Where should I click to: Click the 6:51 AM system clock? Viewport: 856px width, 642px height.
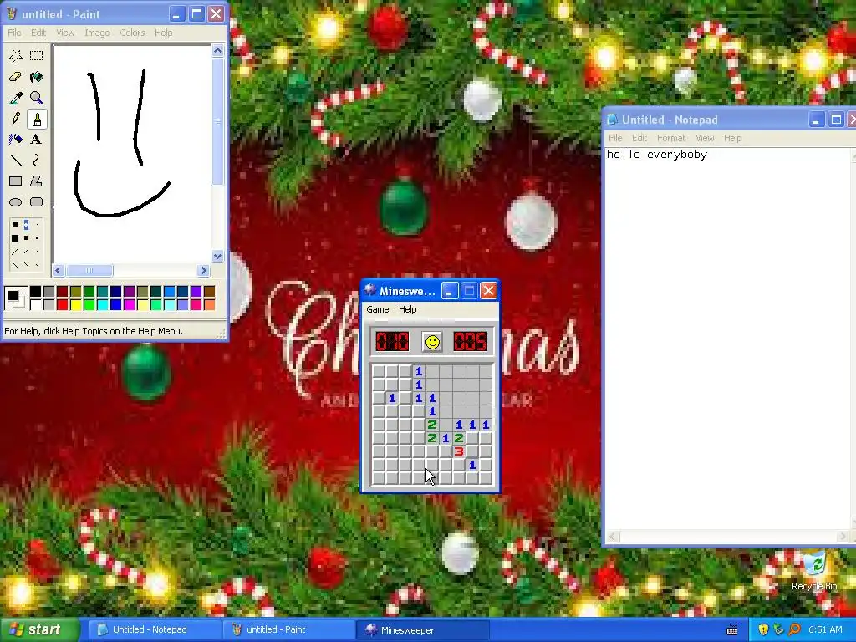point(825,630)
